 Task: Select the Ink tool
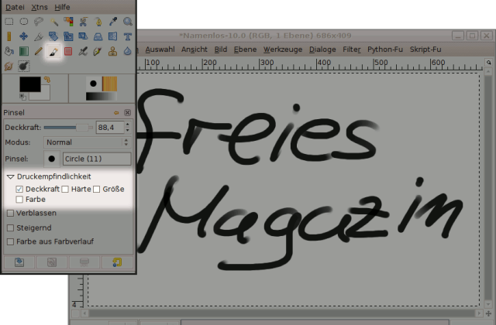tap(98, 51)
